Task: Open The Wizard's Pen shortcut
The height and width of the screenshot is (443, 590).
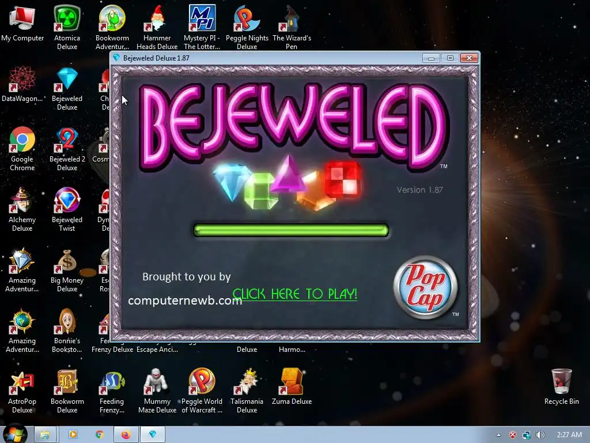Action: [292, 27]
